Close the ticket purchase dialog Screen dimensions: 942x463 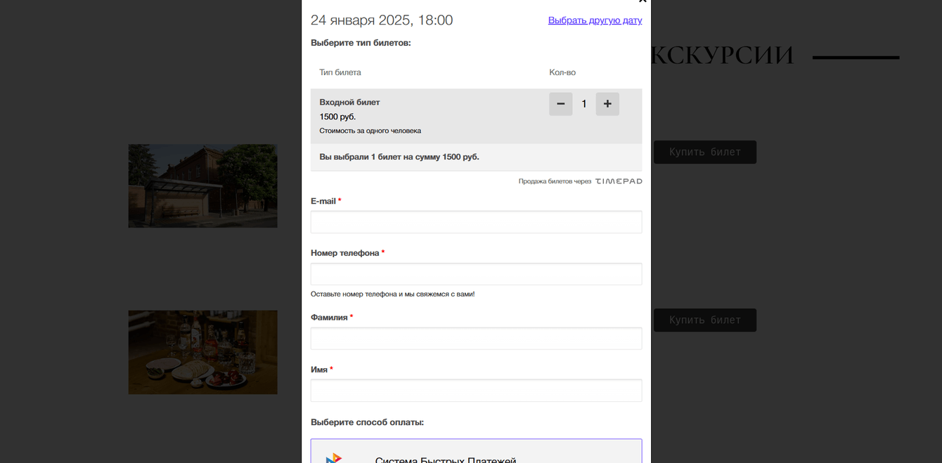[642, 2]
